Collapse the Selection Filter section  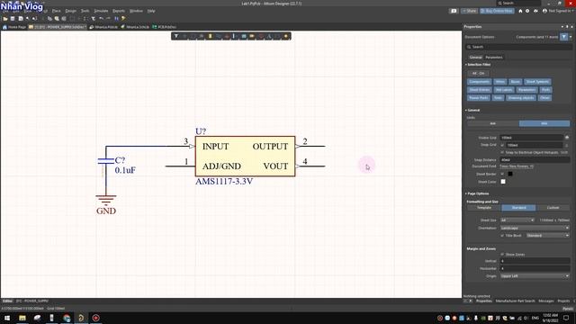(x=466, y=65)
